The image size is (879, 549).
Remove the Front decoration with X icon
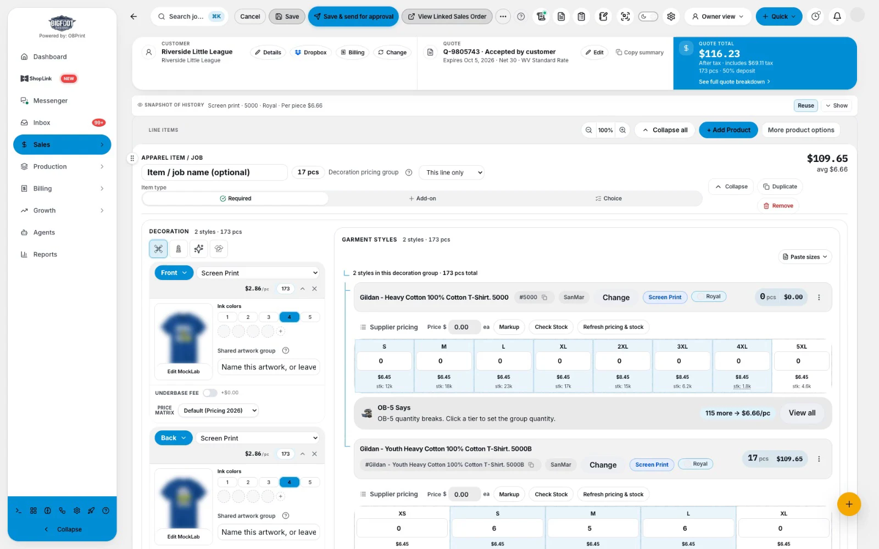(x=315, y=289)
